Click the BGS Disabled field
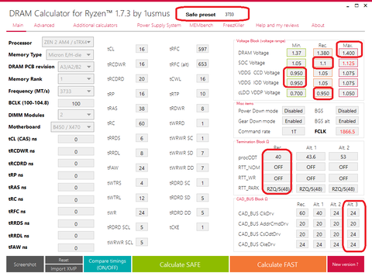 347,111
